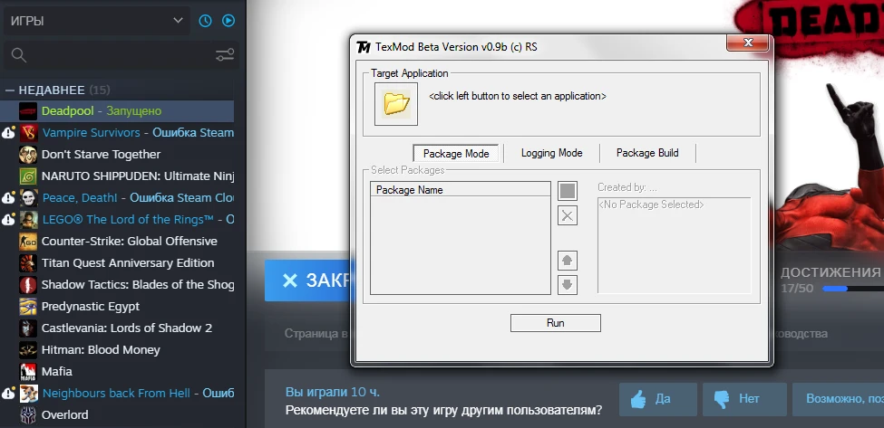The width and height of the screenshot is (884, 428).
Task: Click cloud sync error icon beside Peace, Death!
Action: pos(8,198)
